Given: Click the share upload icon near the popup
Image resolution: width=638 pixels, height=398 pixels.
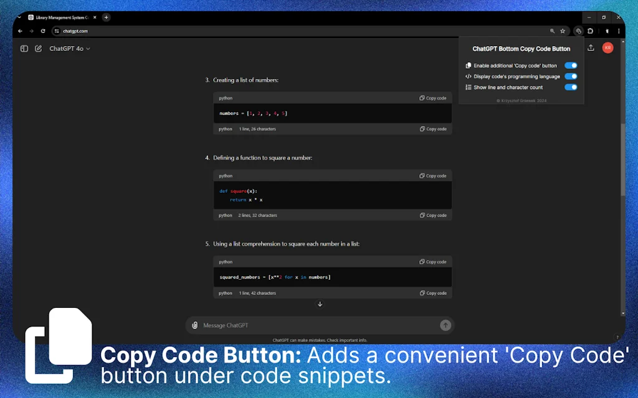Looking at the screenshot, I should pyautogui.click(x=590, y=47).
